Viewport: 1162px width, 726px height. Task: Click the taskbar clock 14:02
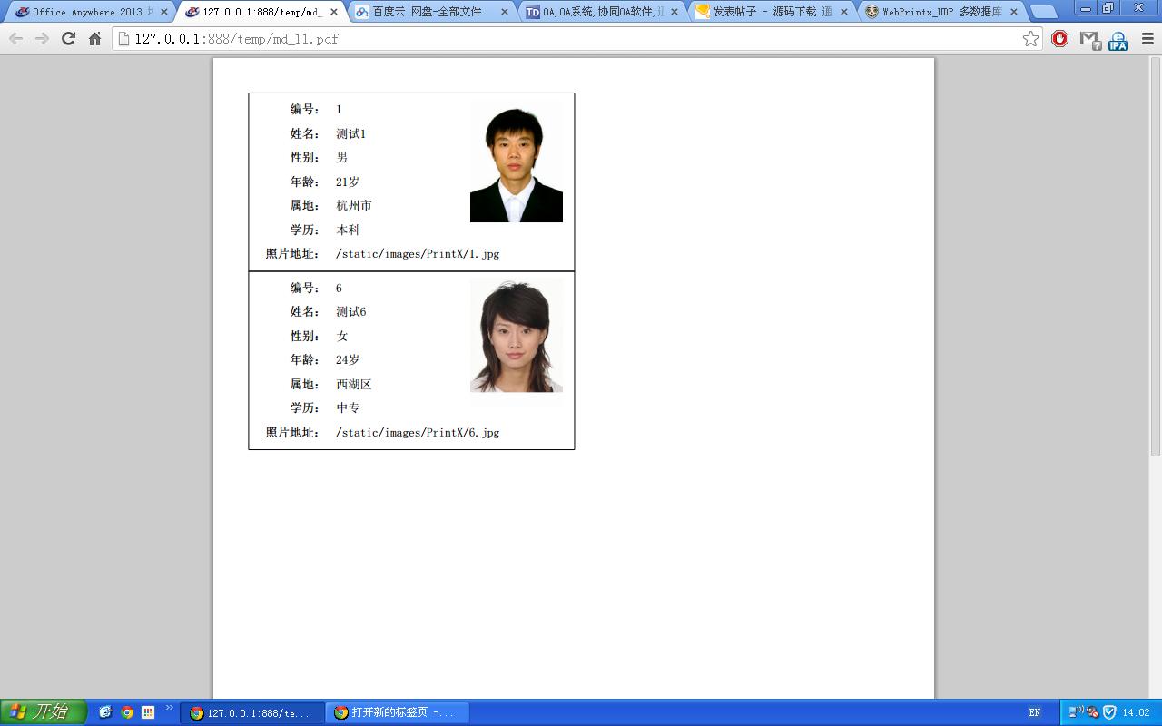point(1137,713)
